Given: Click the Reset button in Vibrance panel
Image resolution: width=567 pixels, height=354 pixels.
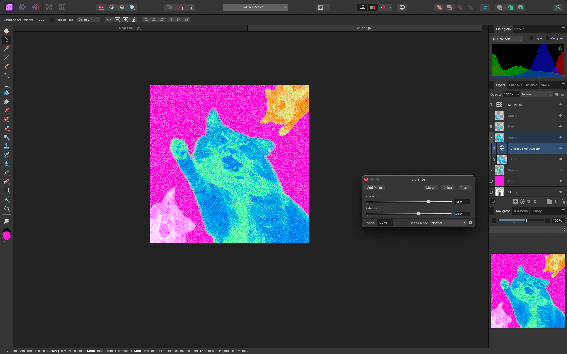Looking at the screenshot, I should tap(465, 188).
